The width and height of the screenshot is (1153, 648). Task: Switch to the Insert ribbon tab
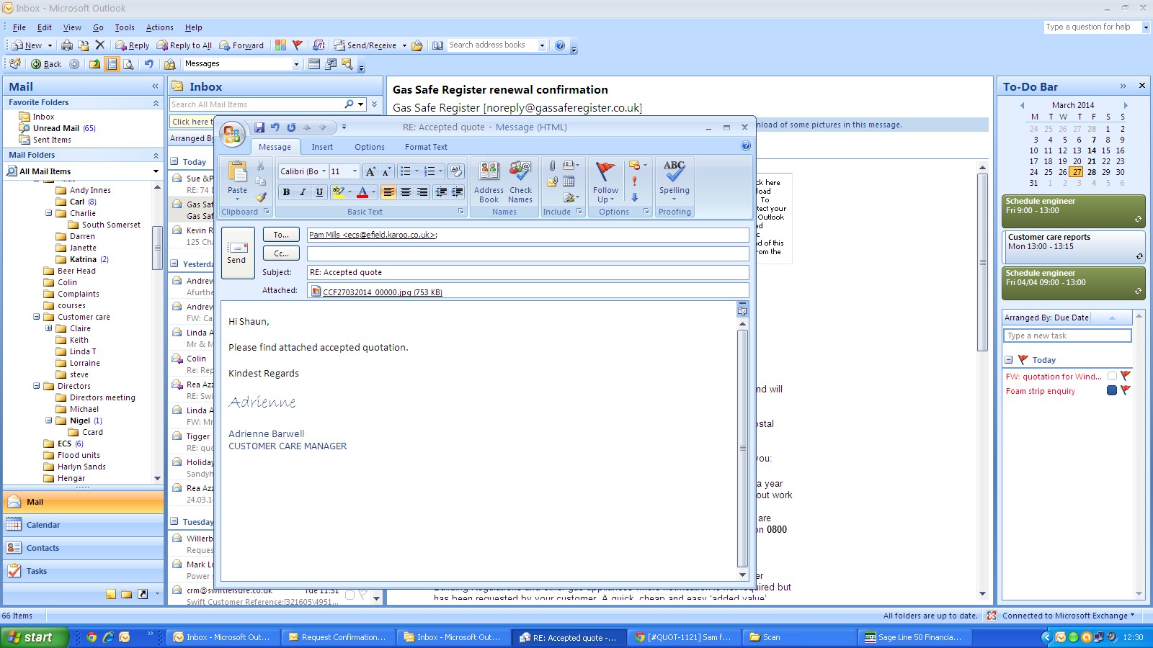click(322, 147)
